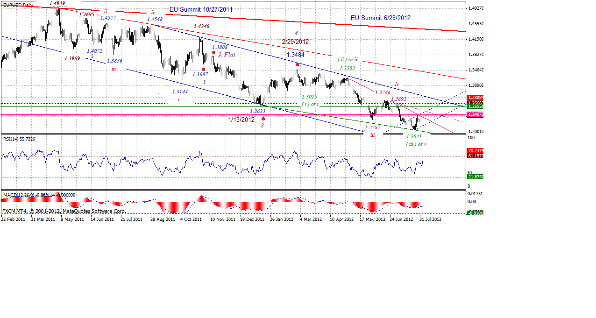
Task: Click the '28 Aug 2011' date axis label
Action: coord(163,219)
